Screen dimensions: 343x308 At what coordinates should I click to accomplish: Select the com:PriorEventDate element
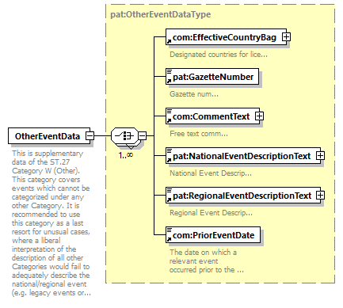point(213,235)
